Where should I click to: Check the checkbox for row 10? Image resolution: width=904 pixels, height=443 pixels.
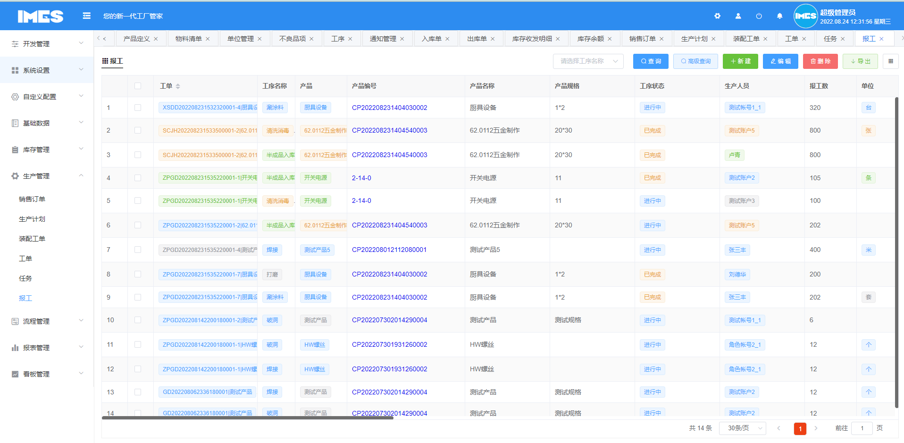coord(138,320)
